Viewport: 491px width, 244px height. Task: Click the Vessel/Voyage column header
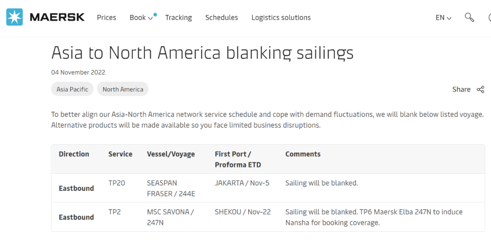(x=170, y=154)
